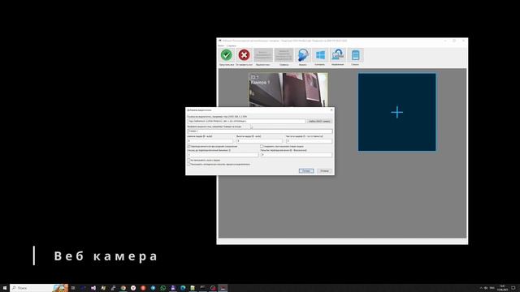
Task: Click the reconnect attempts input field
Action: [x=297, y=155]
